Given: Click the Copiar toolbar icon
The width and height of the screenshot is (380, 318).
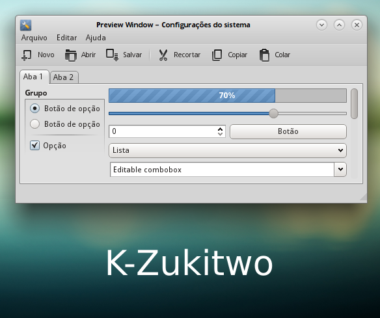Looking at the screenshot, I should pyautogui.click(x=217, y=55).
